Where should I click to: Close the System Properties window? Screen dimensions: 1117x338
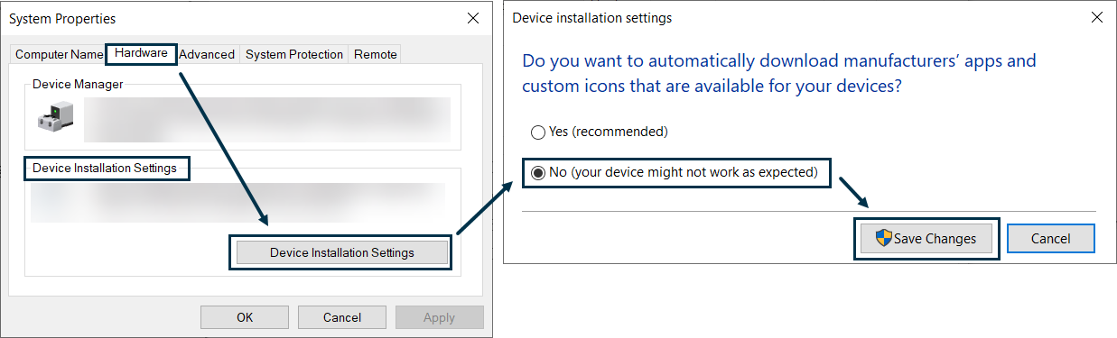click(x=472, y=18)
